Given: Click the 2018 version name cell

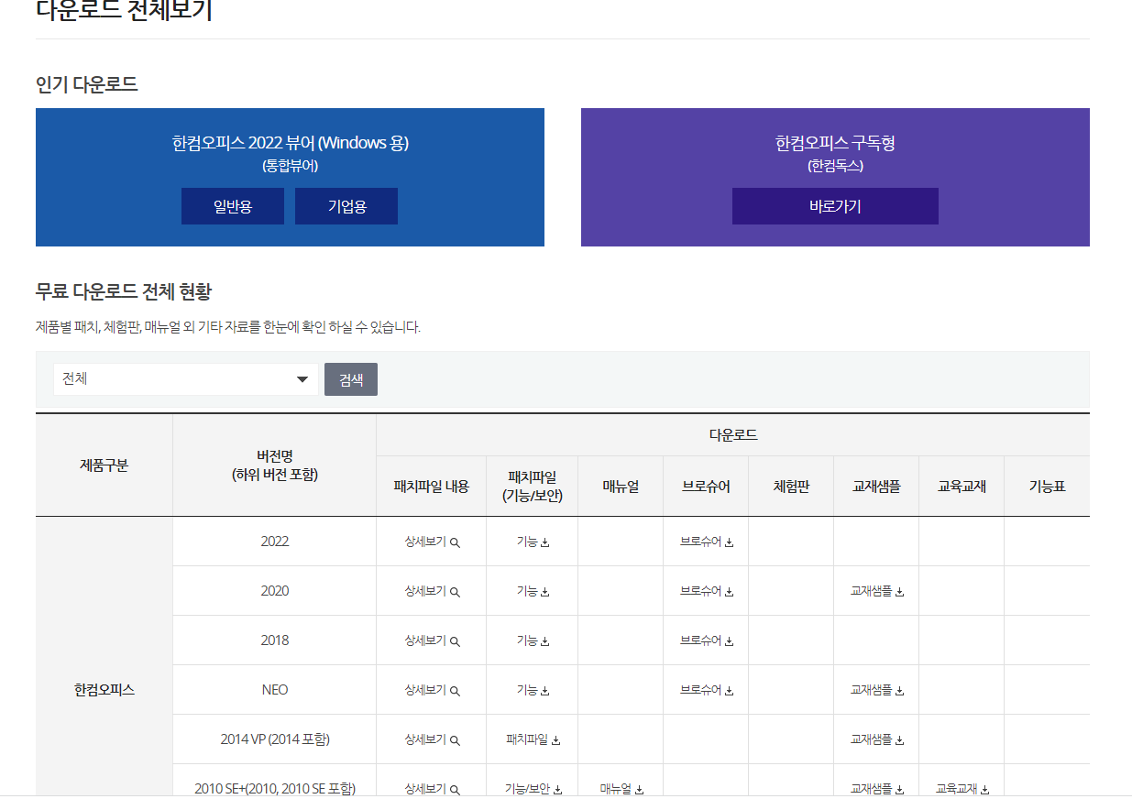Looking at the screenshot, I should tap(274, 640).
